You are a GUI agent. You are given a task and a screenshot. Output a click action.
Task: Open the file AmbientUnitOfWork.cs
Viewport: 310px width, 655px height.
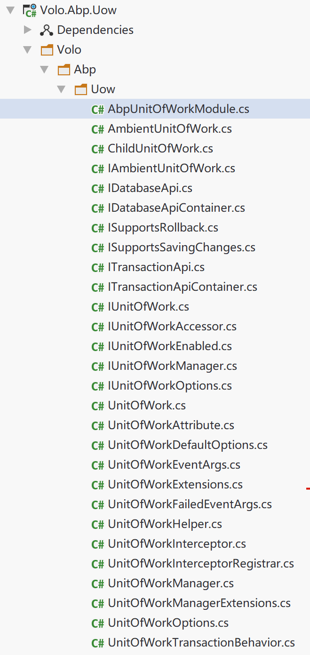tap(170, 129)
